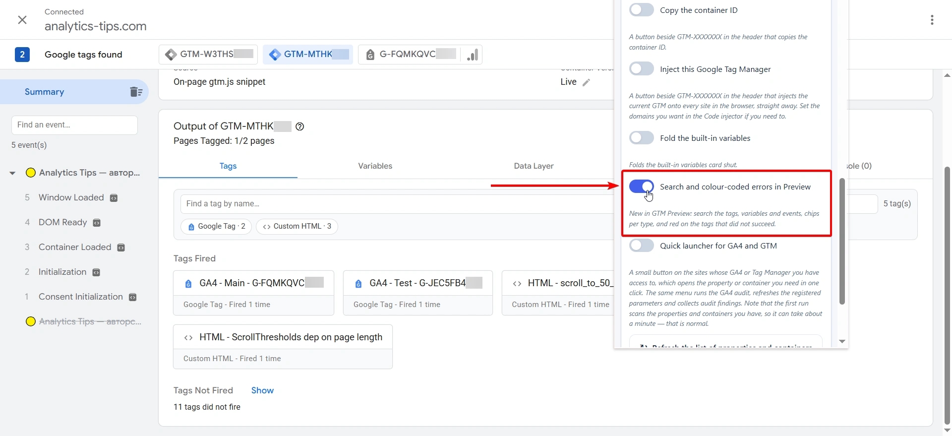Image resolution: width=952 pixels, height=436 pixels.
Task: Click the code icon on HTML - ScrollThresholds card
Action: pos(188,338)
